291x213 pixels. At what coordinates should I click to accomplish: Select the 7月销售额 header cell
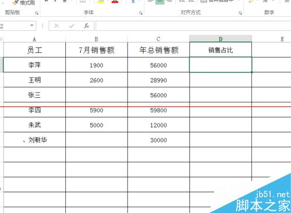97,50
